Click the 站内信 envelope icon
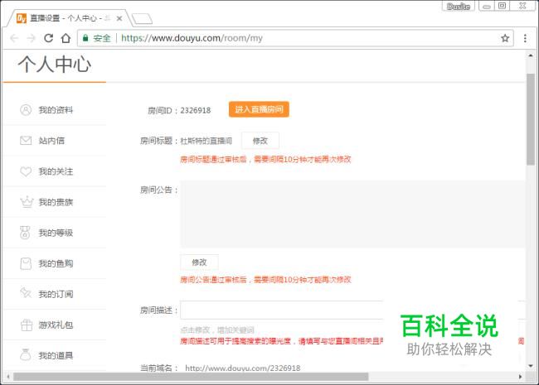 pyautogui.click(x=26, y=141)
